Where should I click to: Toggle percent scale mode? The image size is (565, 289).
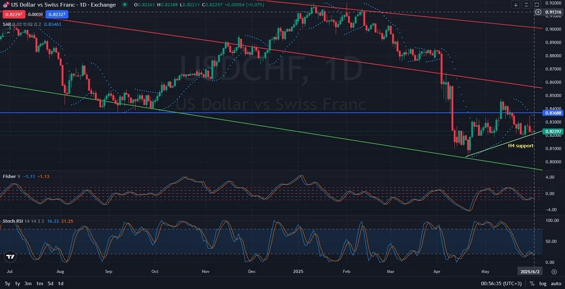[x=532, y=283]
